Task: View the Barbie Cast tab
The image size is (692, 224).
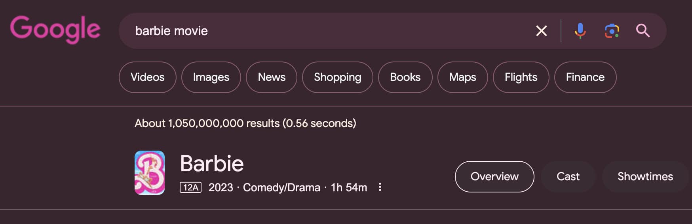Action: tap(568, 177)
